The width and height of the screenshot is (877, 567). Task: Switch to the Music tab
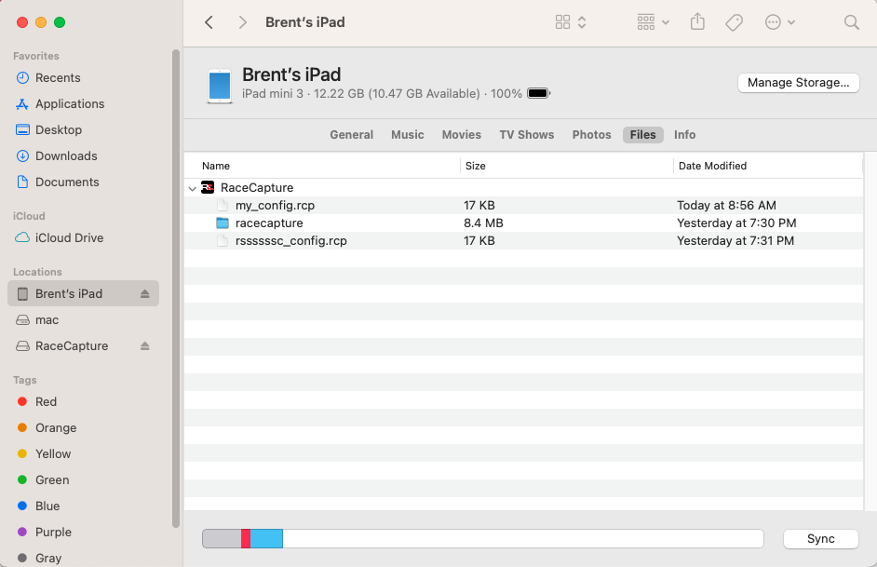point(407,135)
